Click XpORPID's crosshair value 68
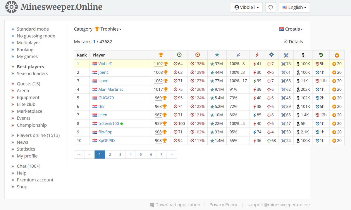The image size is (351, 210). (273, 141)
